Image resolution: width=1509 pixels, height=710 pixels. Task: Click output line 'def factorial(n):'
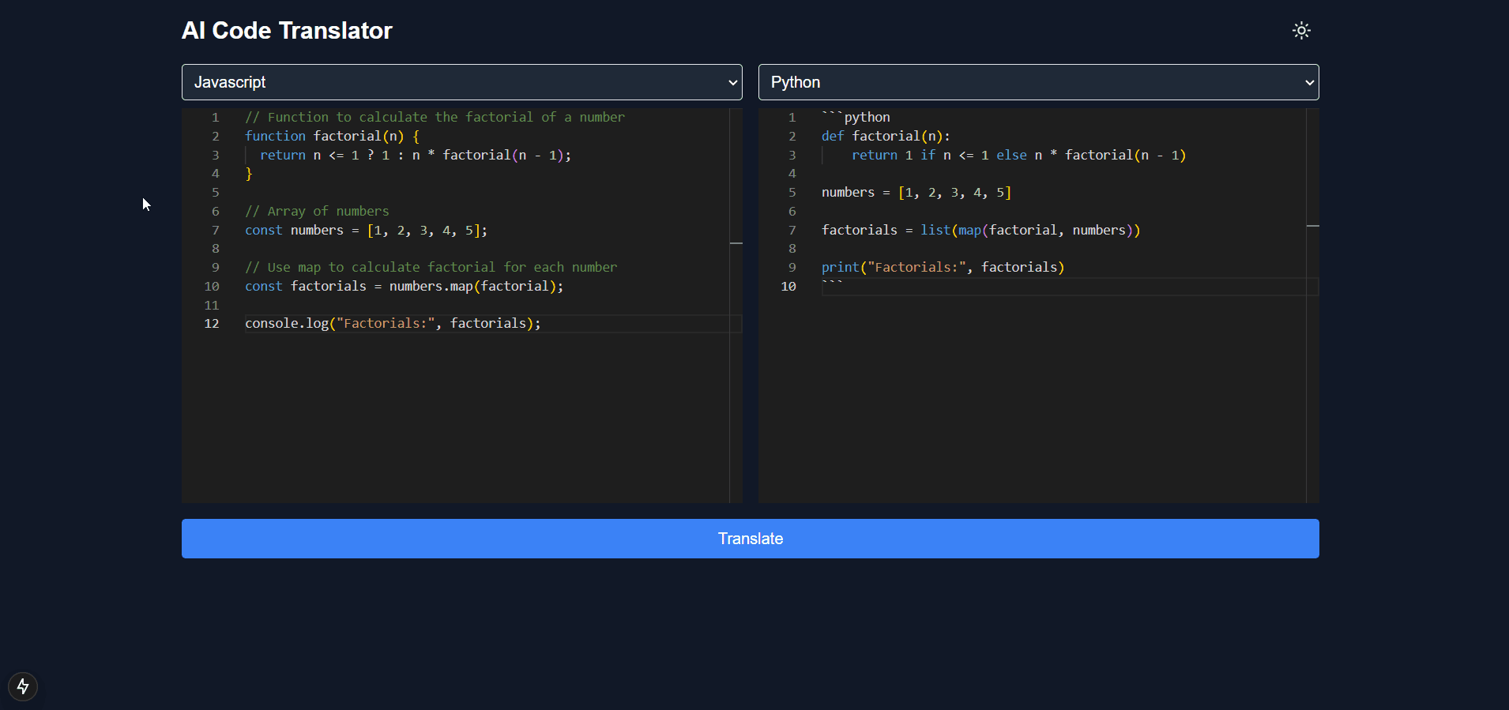(886, 136)
